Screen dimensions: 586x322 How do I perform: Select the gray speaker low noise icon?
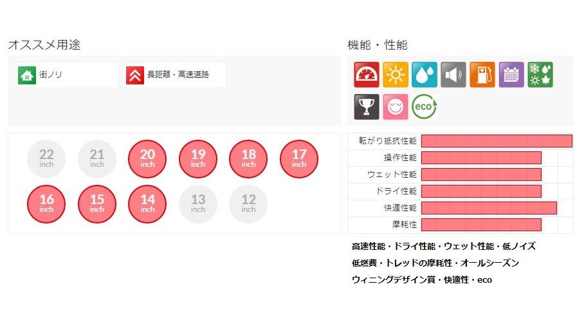453,75
